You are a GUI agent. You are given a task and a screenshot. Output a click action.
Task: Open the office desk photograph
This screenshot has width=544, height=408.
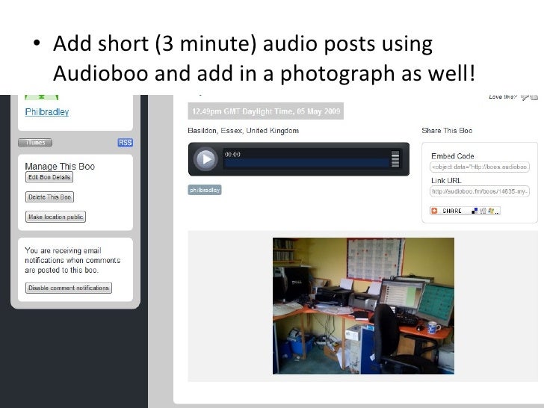(363, 306)
